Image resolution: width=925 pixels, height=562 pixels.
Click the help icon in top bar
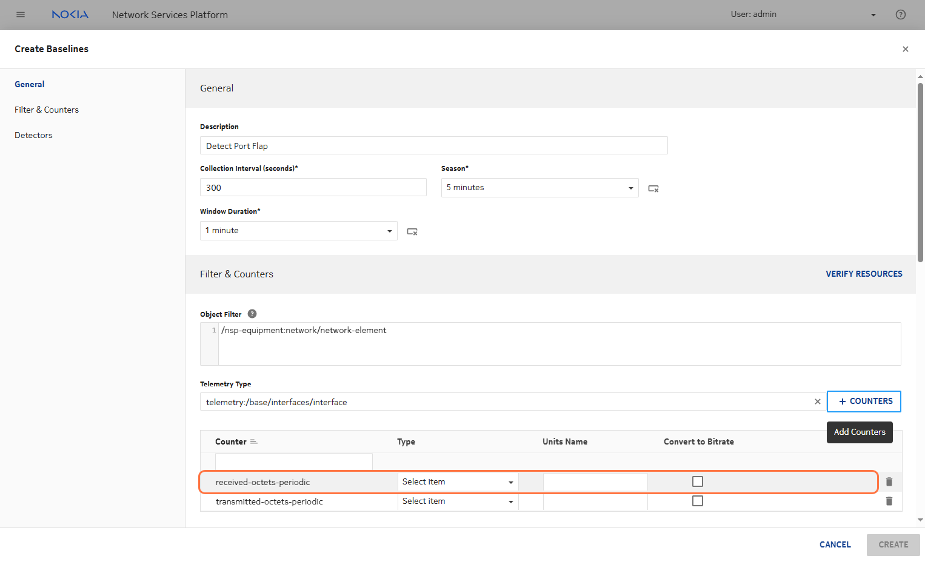click(x=900, y=15)
